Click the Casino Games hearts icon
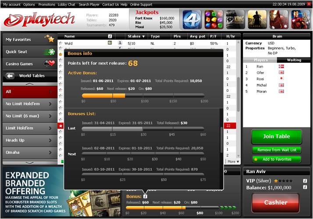This screenshot has height=219, width=313. click(49, 63)
